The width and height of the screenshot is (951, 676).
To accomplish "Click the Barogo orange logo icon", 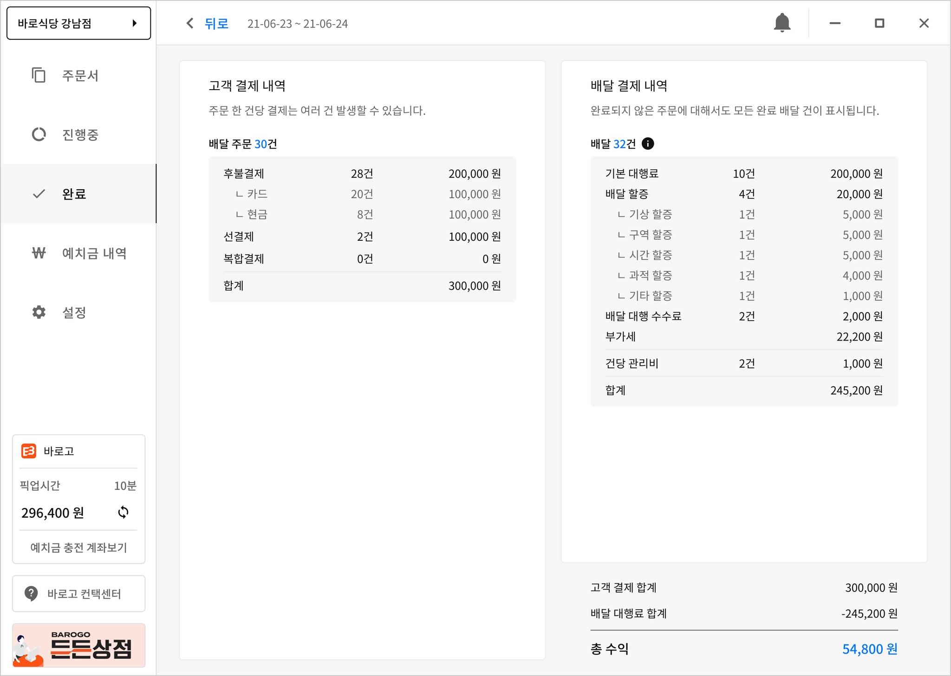I will pos(29,451).
